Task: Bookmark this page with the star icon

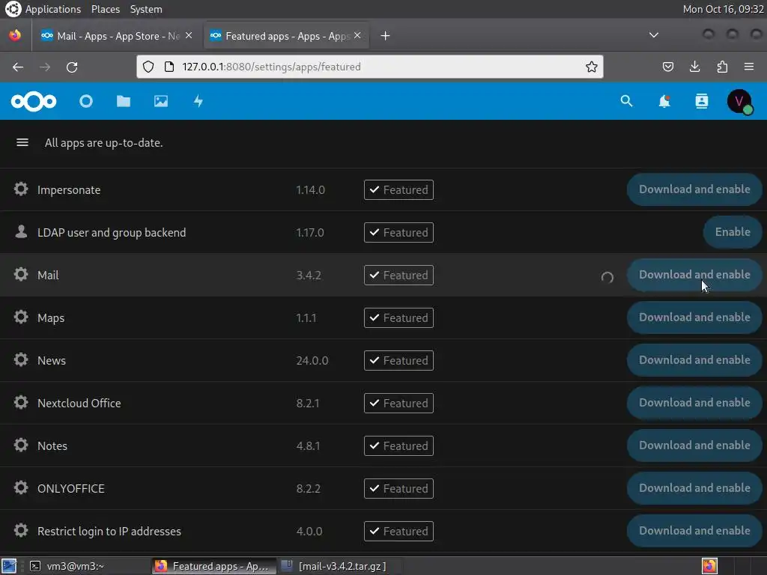Action: click(592, 67)
